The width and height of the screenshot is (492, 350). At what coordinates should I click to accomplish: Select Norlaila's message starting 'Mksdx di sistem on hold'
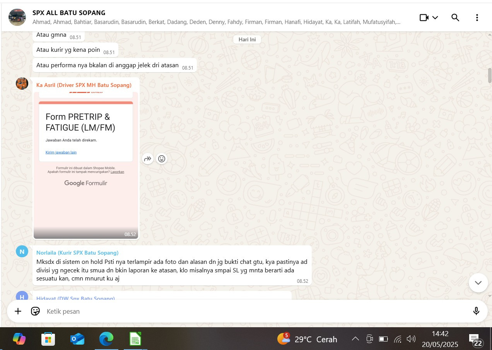[x=172, y=265]
